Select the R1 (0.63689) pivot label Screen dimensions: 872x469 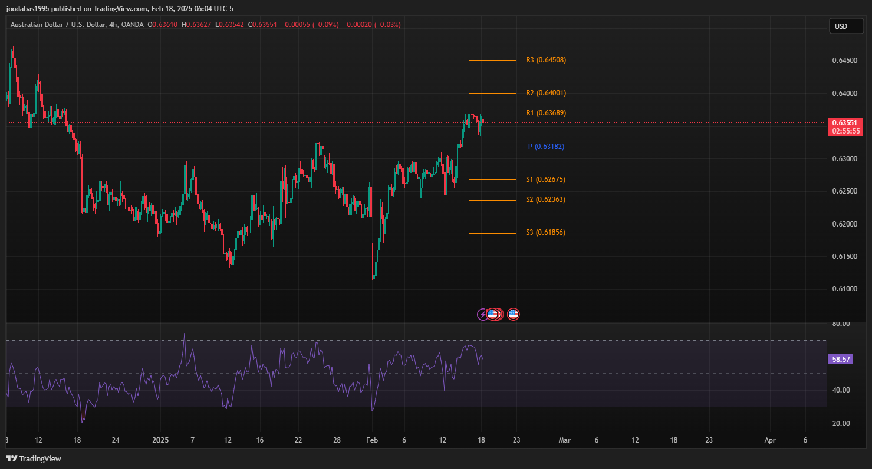pos(545,113)
